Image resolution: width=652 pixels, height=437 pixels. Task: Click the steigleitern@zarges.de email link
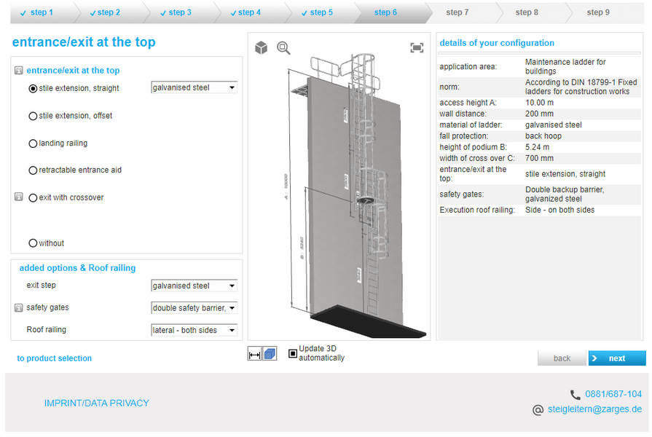594,410
